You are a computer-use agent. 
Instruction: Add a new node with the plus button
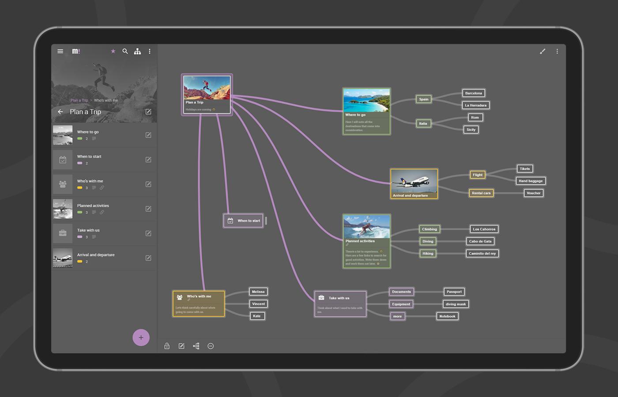[141, 337]
